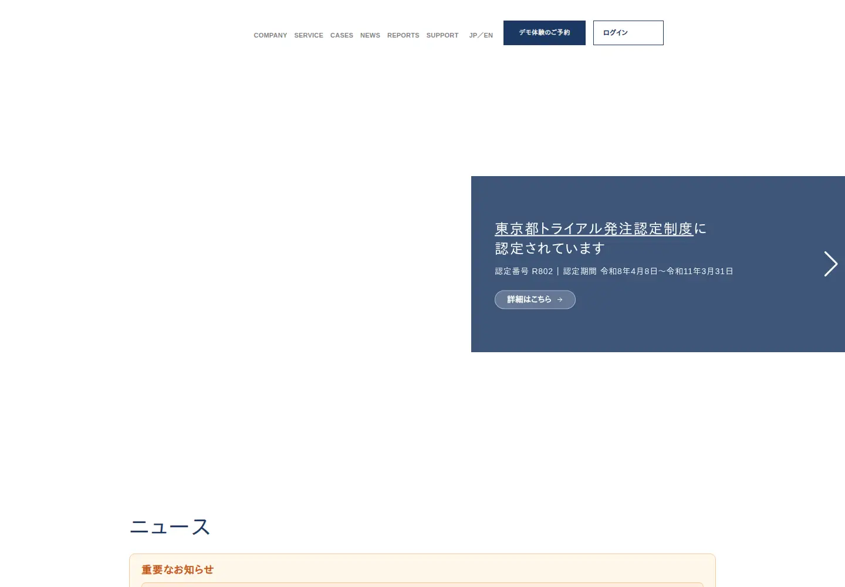The width and height of the screenshot is (845, 587).
Task: Click the ログイン button
Action: (x=628, y=33)
